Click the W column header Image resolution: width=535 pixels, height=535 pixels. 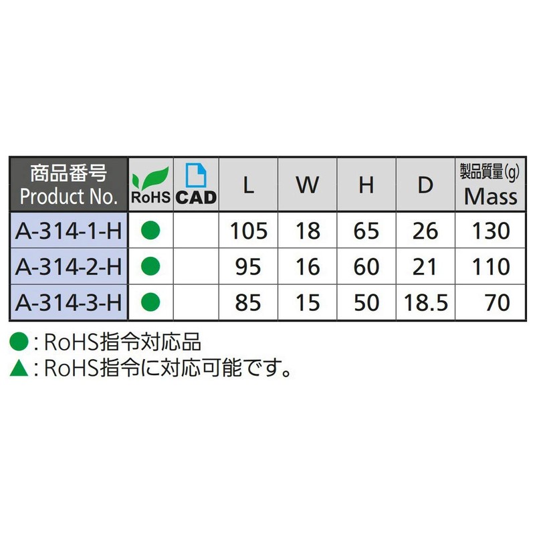click(307, 185)
